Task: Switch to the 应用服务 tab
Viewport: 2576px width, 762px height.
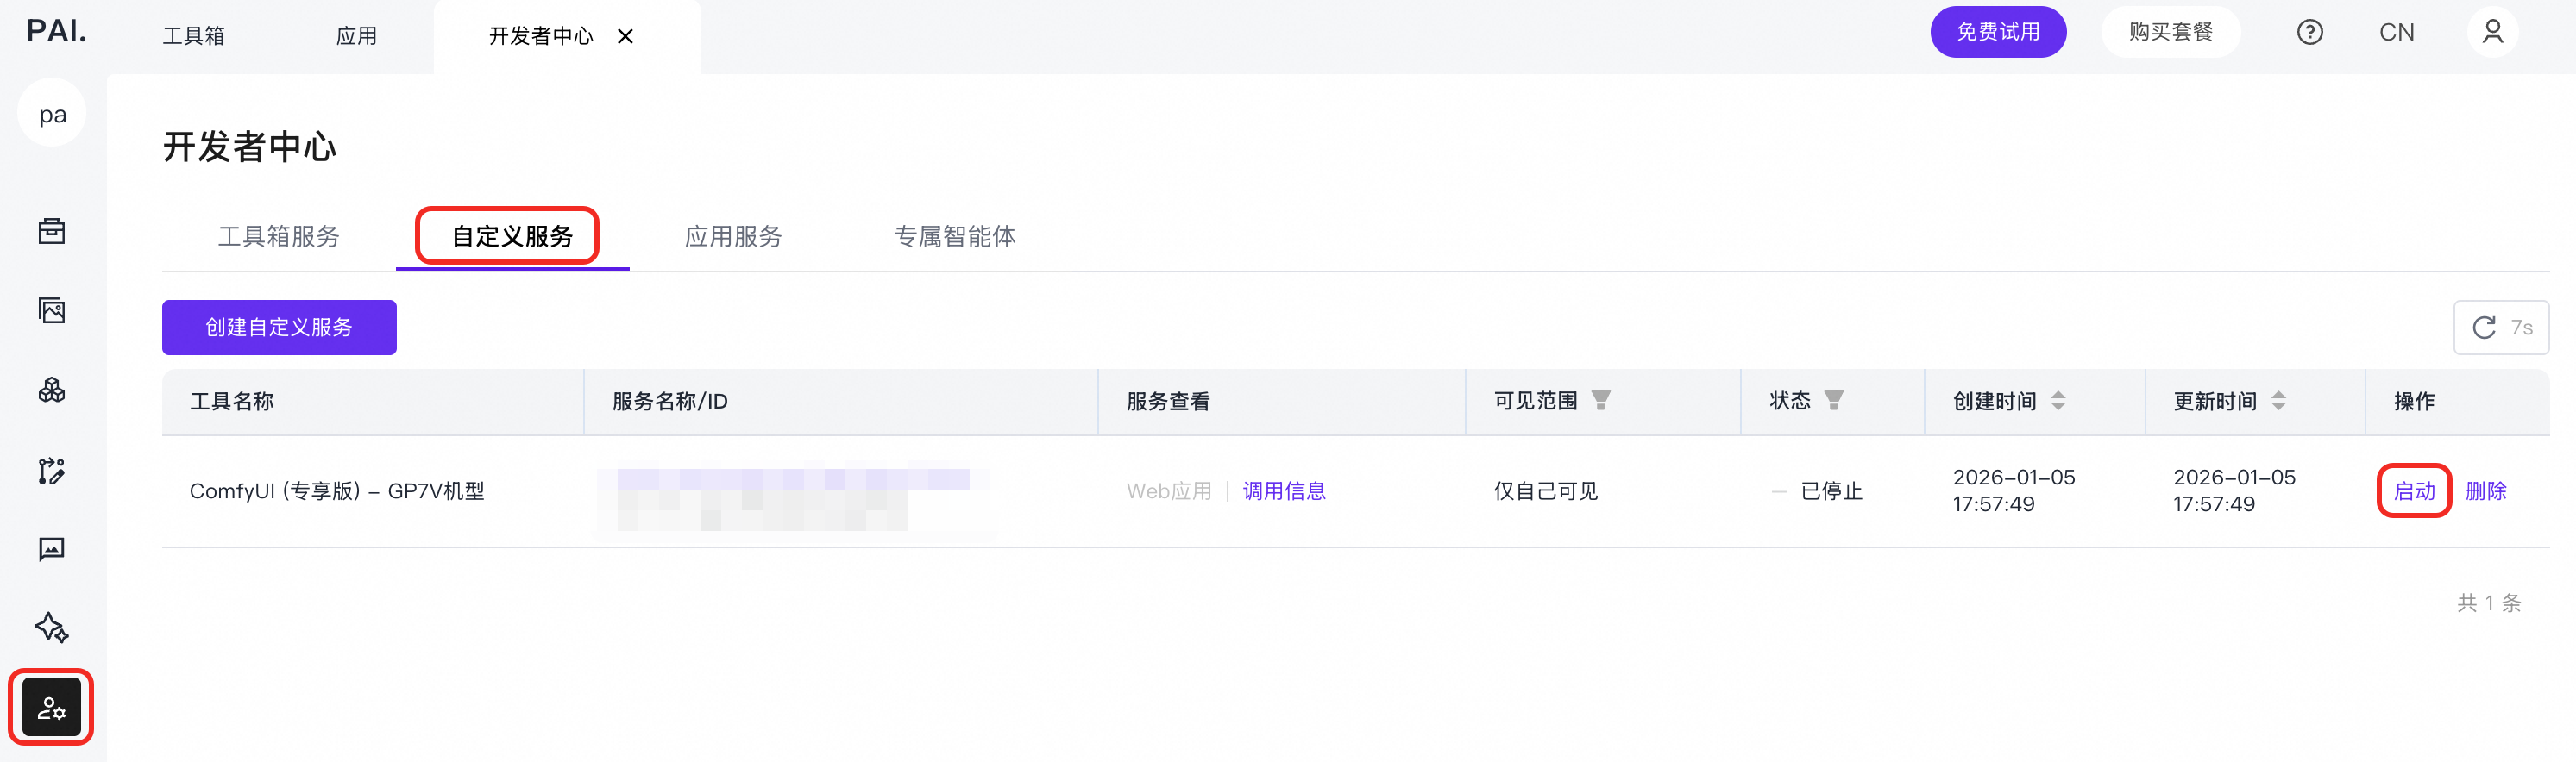Action: pos(733,237)
